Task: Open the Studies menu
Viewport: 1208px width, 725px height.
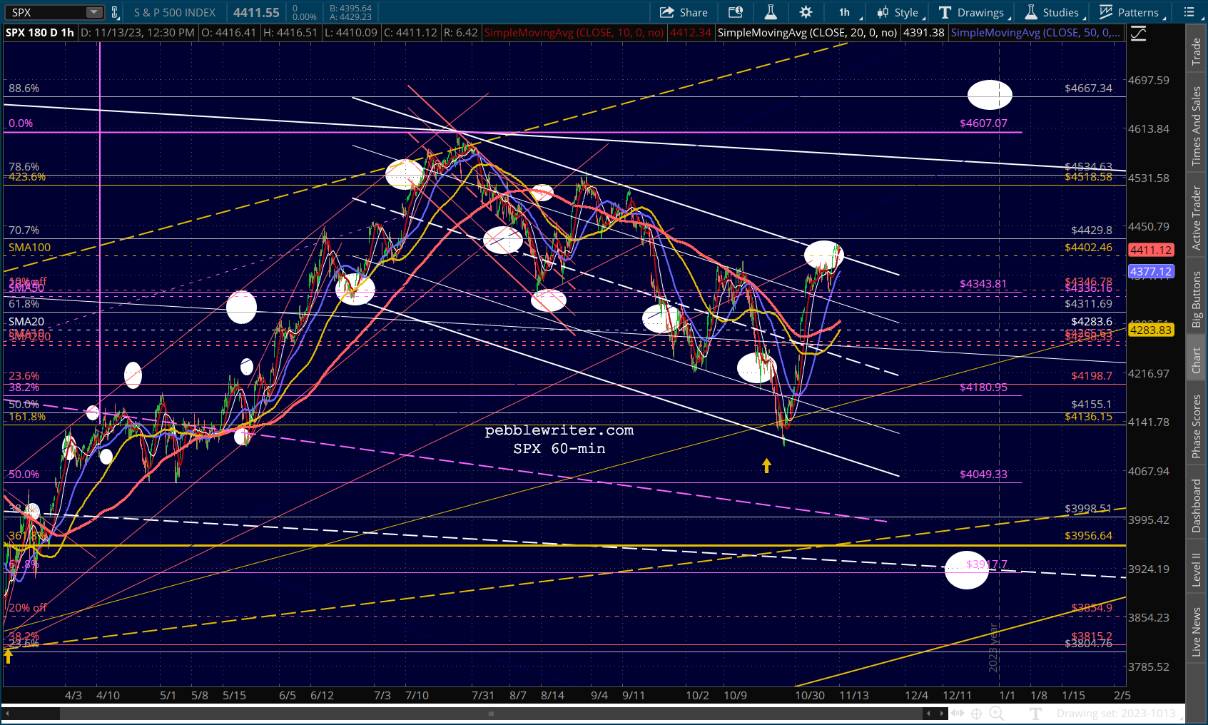Action: click(x=1052, y=12)
